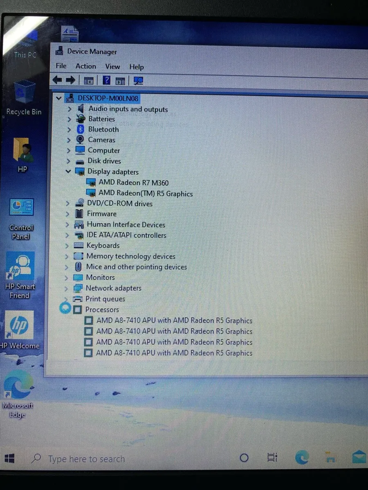Viewport: 368px width, 490px height.
Task: Select Memory technology devices label
Action: point(131,256)
